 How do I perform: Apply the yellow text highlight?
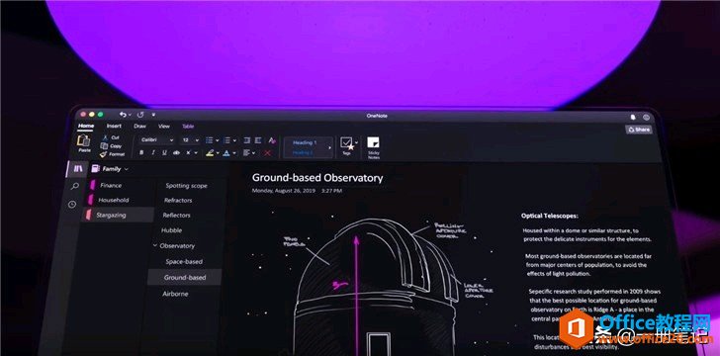(210, 152)
